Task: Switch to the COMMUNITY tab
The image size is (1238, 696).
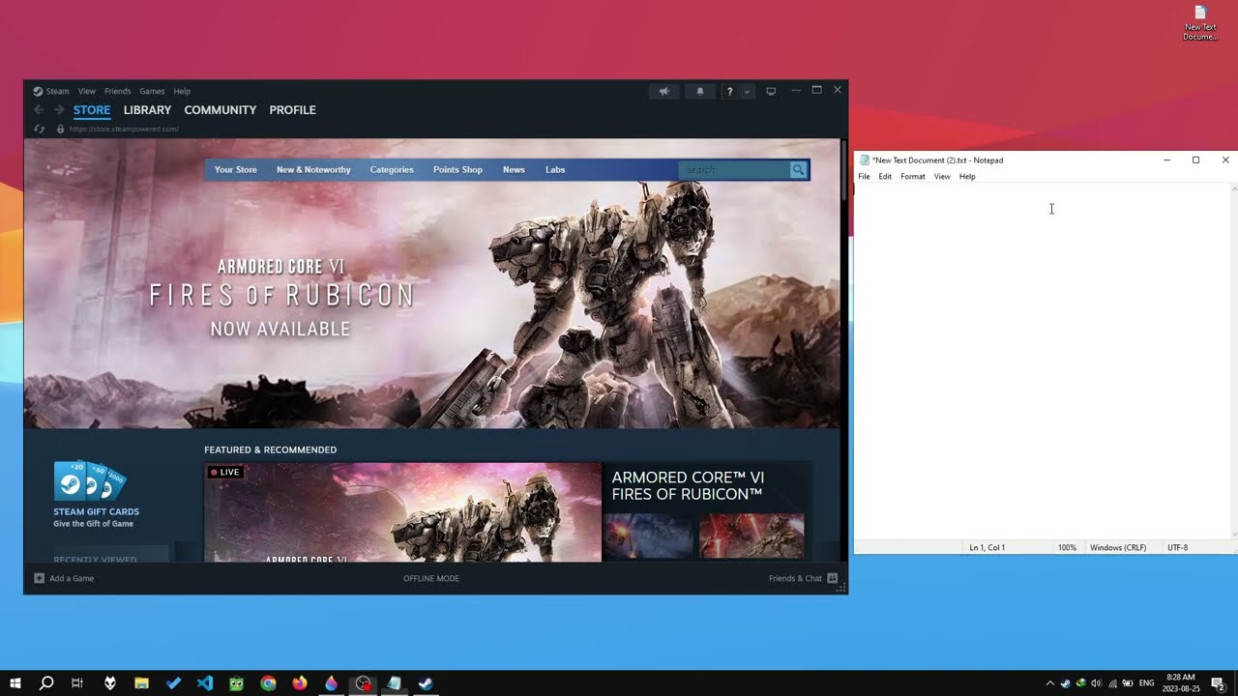Action: coord(221,110)
